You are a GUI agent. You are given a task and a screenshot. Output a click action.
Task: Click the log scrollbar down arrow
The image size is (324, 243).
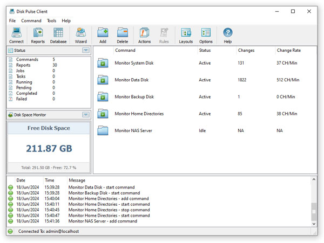(314, 224)
